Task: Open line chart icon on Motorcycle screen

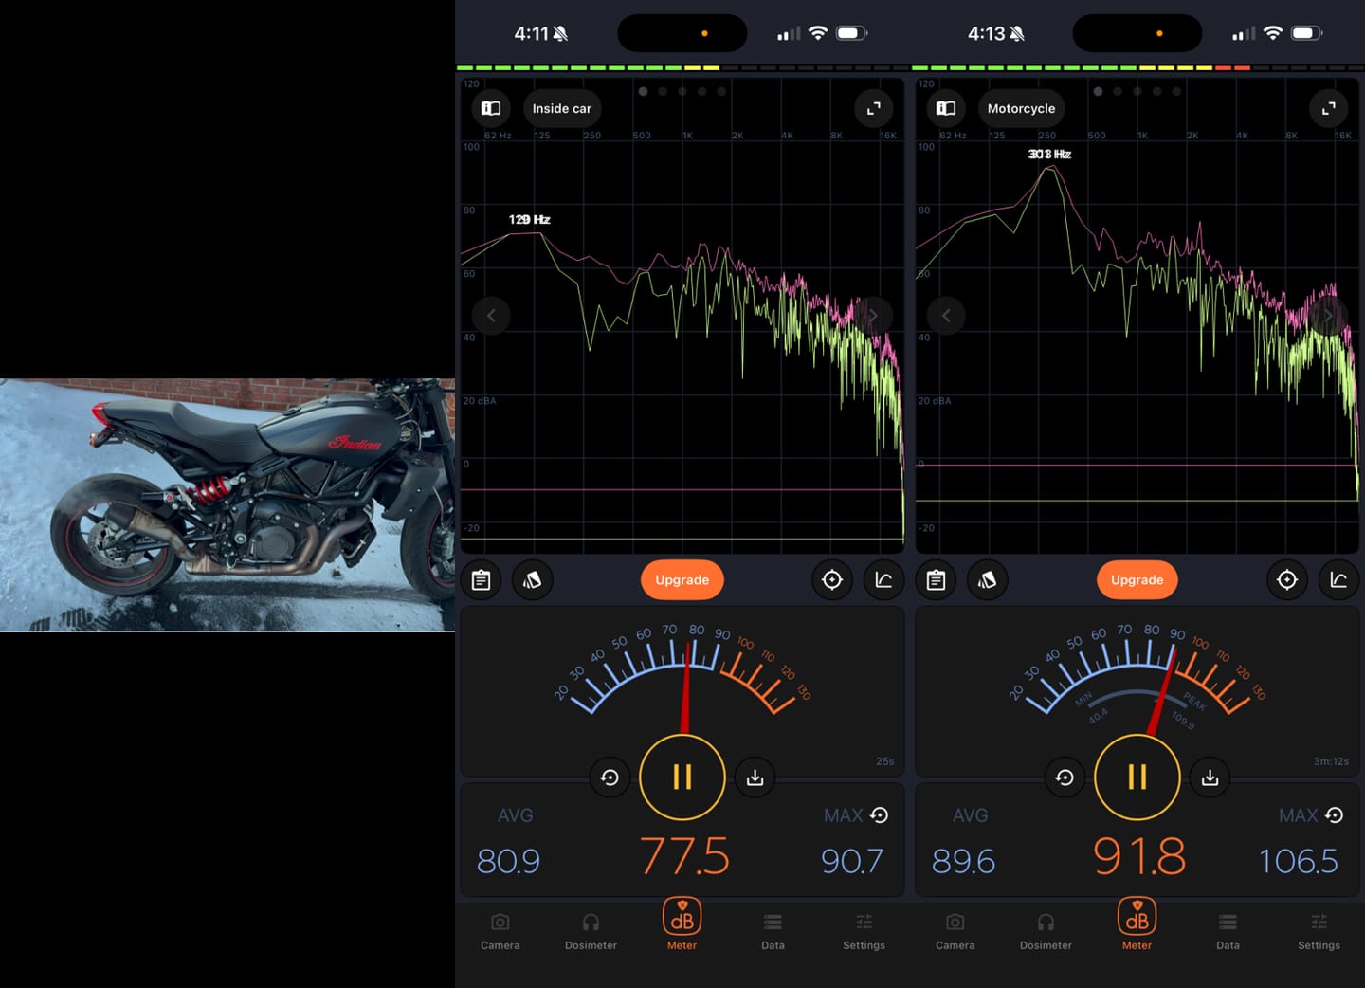Action: pyautogui.click(x=1338, y=579)
